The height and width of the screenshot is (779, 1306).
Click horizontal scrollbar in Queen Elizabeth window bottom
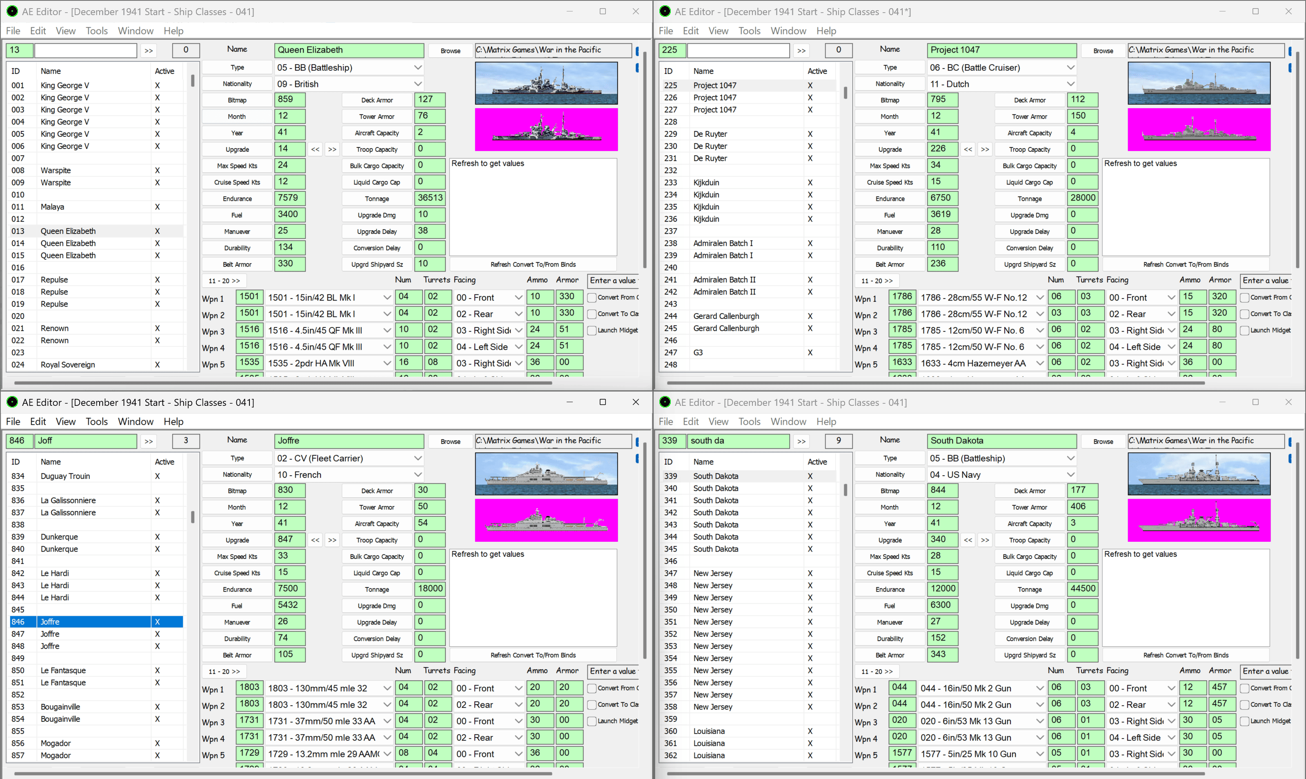(283, 383)
